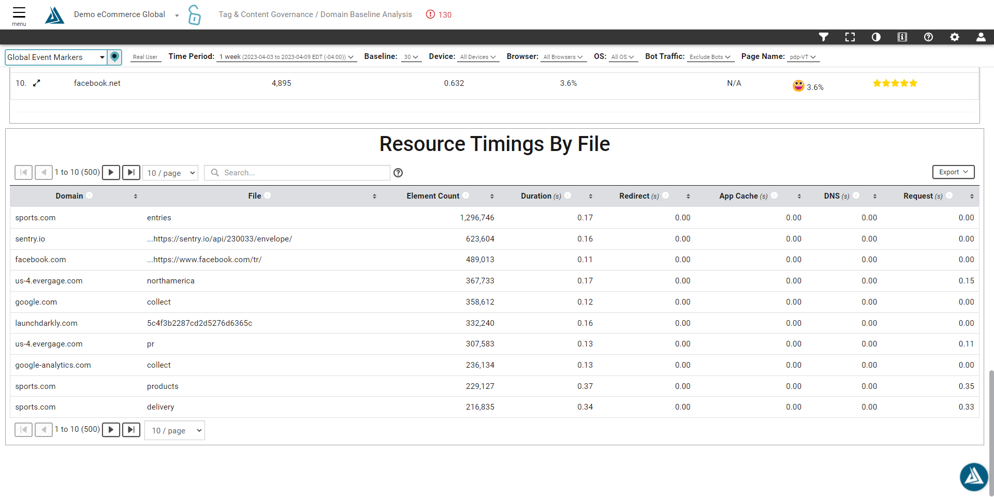Click Tag & Content Governance breadcrumb
This screenshot has height=497, width=994.
(266, 14)
